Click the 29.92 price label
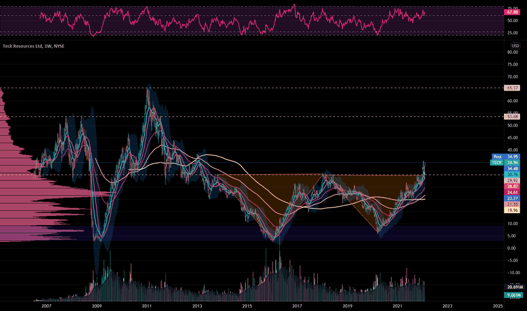 pos(512,180)
